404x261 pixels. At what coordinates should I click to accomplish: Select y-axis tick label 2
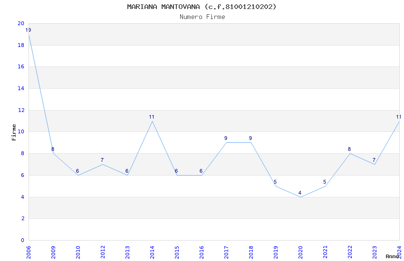coord(23,219)
